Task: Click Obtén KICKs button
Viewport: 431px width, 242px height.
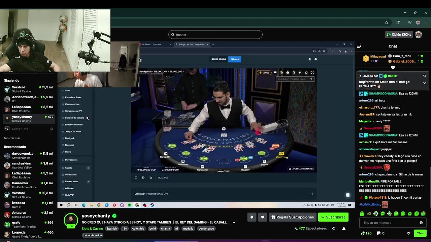Action: pyautogui.click(x=399, y=35)
